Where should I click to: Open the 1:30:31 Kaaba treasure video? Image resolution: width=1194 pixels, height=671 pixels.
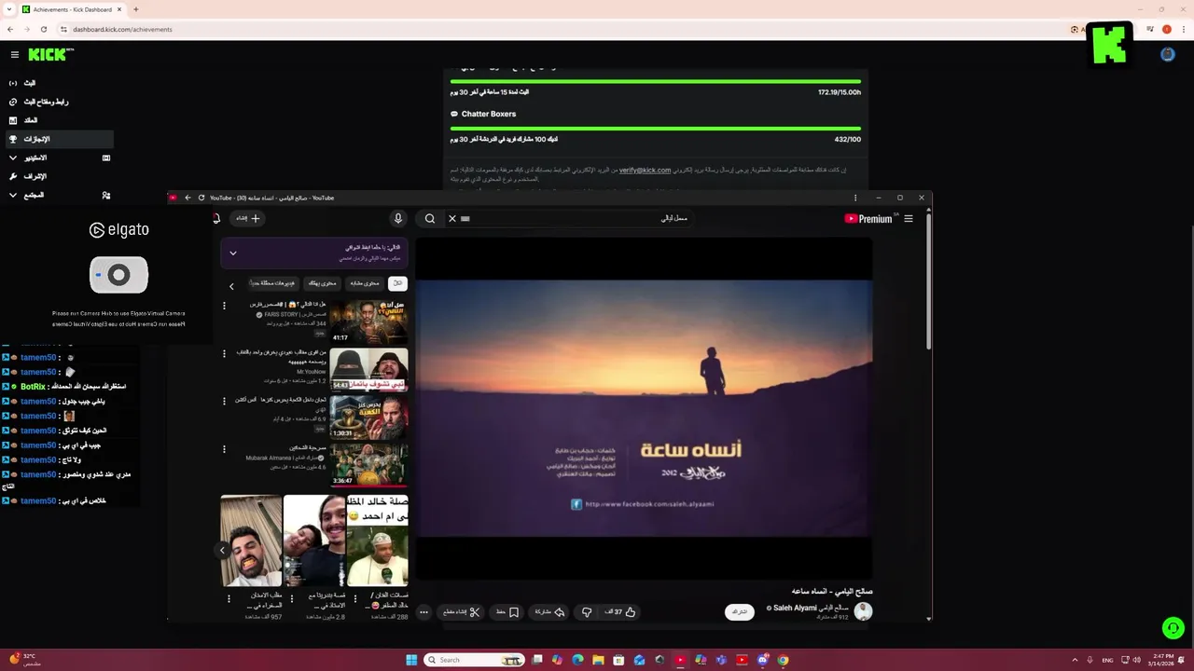tap(368, 417)
